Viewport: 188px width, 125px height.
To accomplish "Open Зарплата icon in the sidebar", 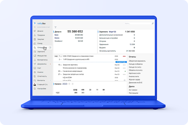I will [35, 52].
